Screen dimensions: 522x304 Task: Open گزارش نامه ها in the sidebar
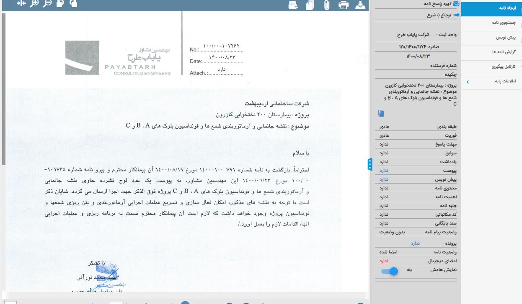[491, 52]
